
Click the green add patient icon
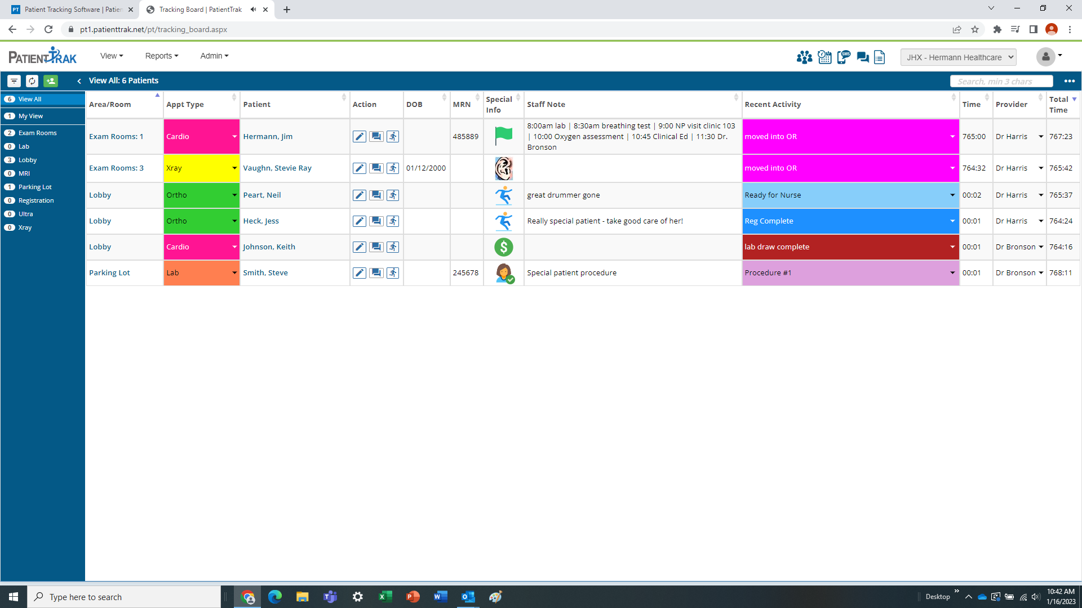(x=51, y=81)
